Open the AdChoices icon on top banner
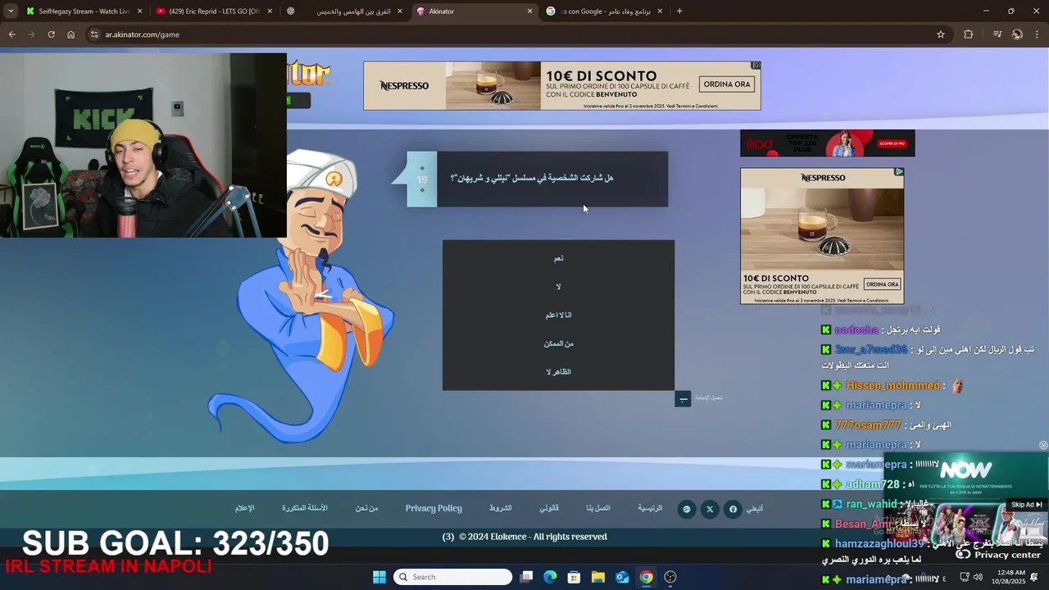This screenshot has height=590, width=1049. tap(756, 66)
